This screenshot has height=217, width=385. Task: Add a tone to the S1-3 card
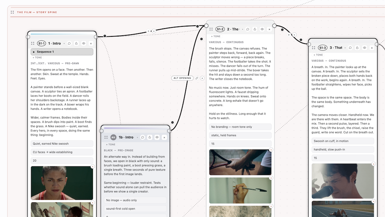pyautogui.click(x=318, y=55)
